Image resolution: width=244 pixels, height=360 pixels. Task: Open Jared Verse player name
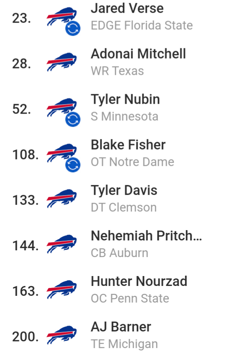[127, 8]
